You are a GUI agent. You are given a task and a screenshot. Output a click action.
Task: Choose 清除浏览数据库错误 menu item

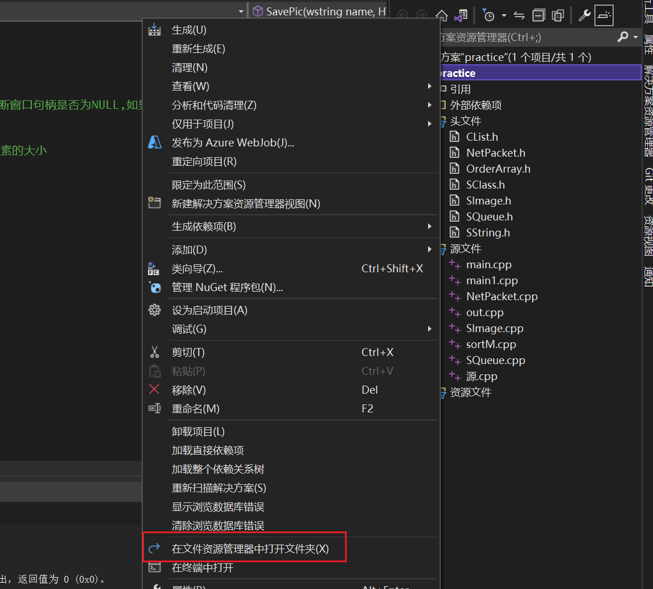coord(218,526)
